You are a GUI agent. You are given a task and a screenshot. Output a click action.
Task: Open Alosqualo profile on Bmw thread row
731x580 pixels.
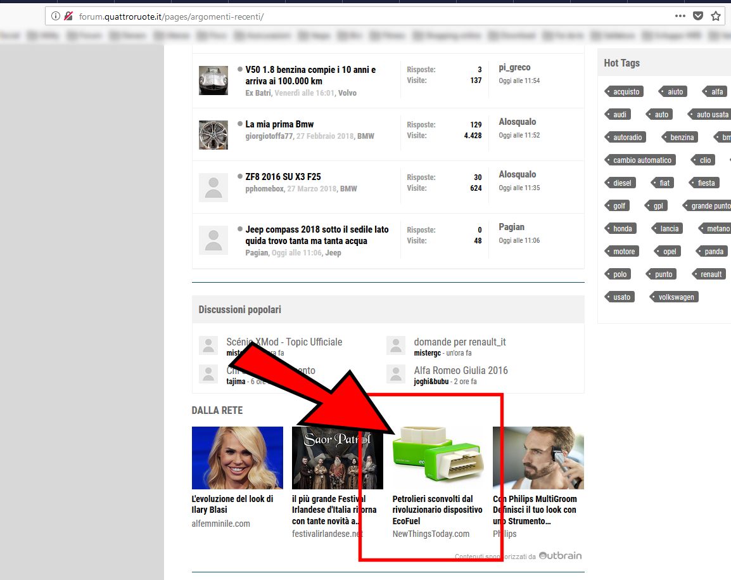click(x=517, y=122)
